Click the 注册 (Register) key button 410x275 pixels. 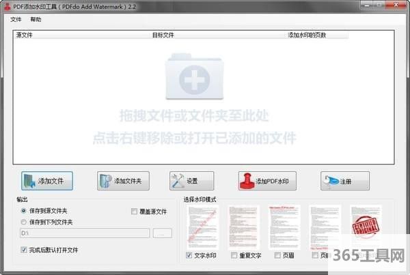pyautogui.click(x=345, y=181)
